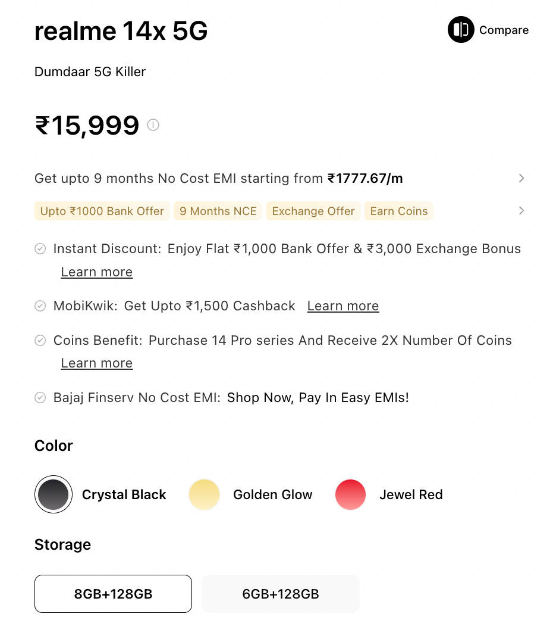The image size is (553, 623).
Task: Click the Compare icon
Action: (461, 30)
